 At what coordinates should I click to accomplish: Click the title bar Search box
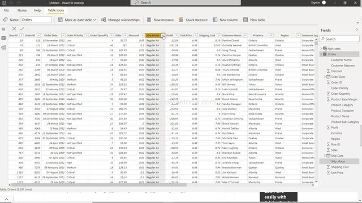pos(186,2)
